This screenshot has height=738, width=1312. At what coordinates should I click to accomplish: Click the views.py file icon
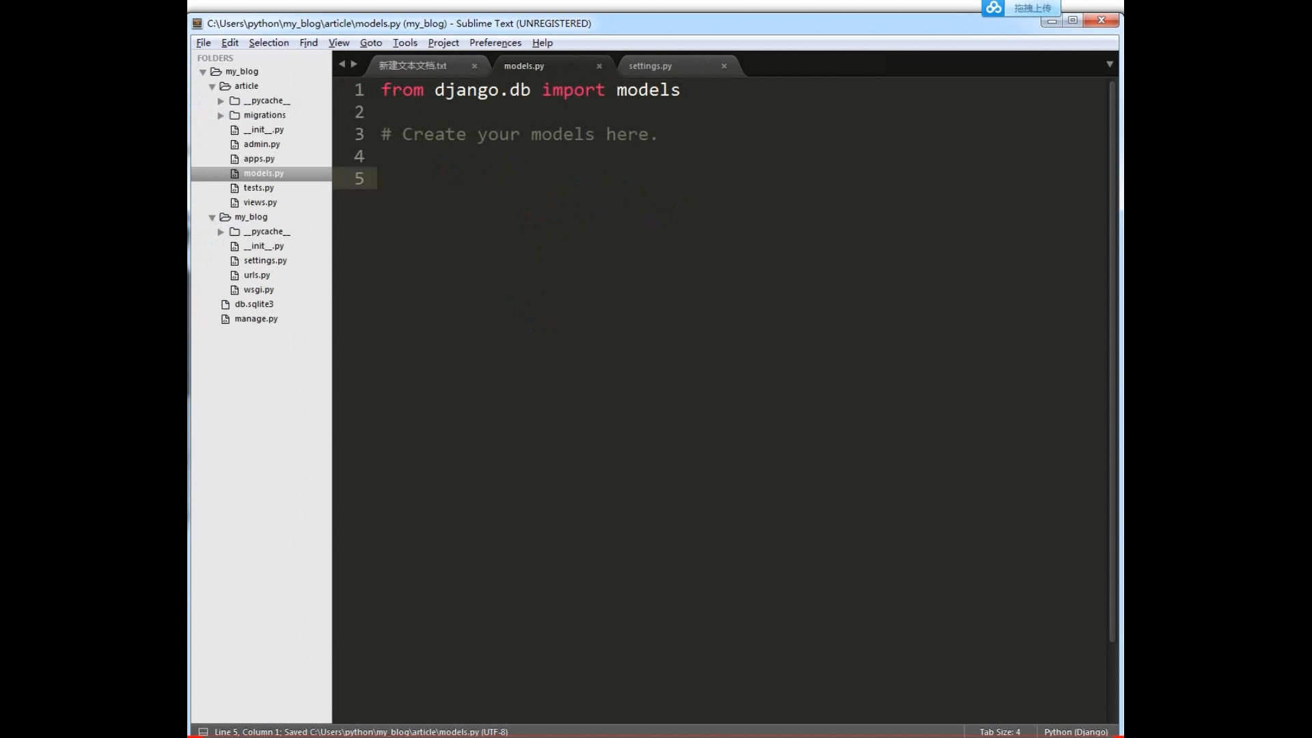tap(234, 202)
